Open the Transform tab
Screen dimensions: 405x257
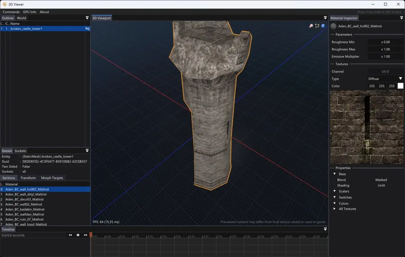click(28, 178)
